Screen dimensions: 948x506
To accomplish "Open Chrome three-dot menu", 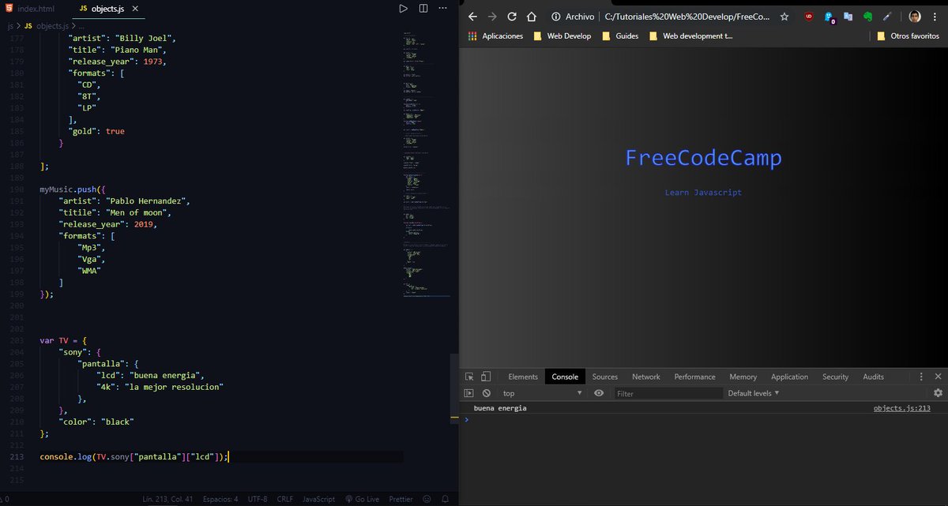I will (x=935, y=16).
